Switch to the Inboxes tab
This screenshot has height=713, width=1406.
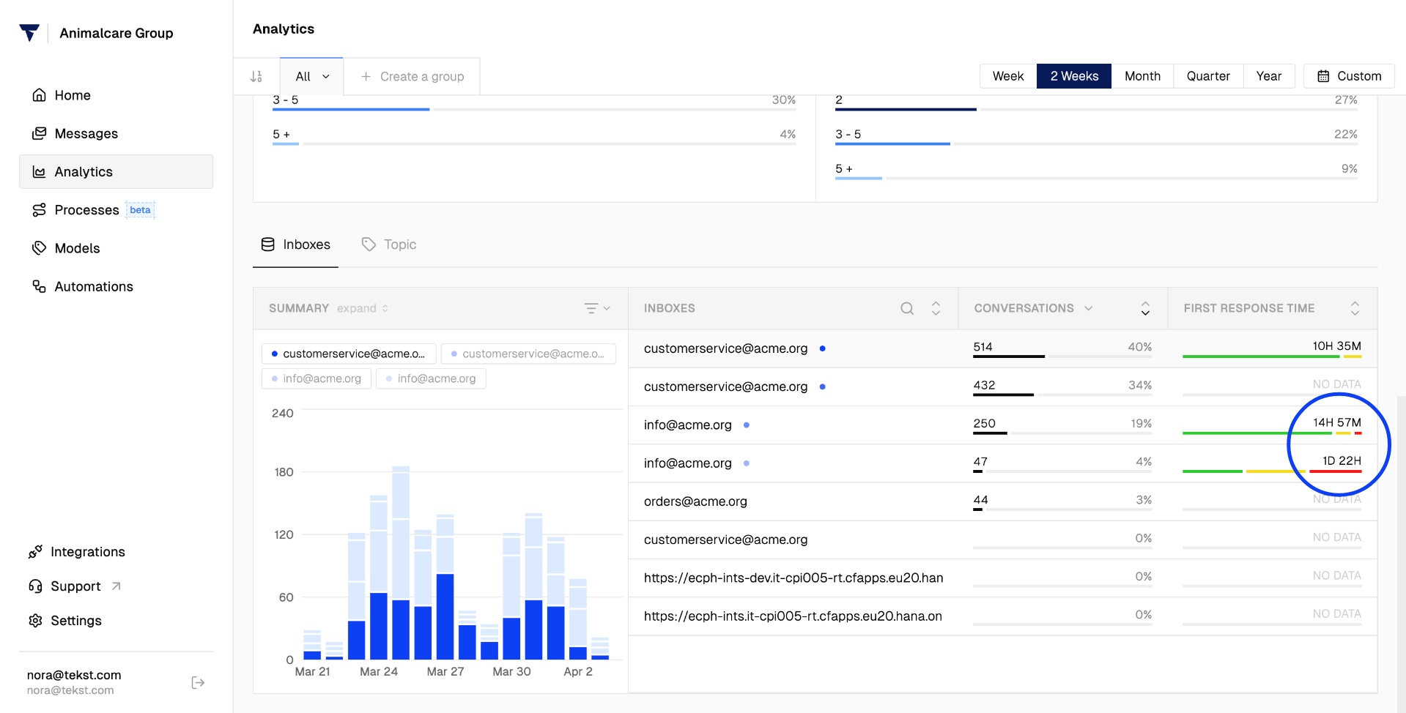tap(296, 244)
